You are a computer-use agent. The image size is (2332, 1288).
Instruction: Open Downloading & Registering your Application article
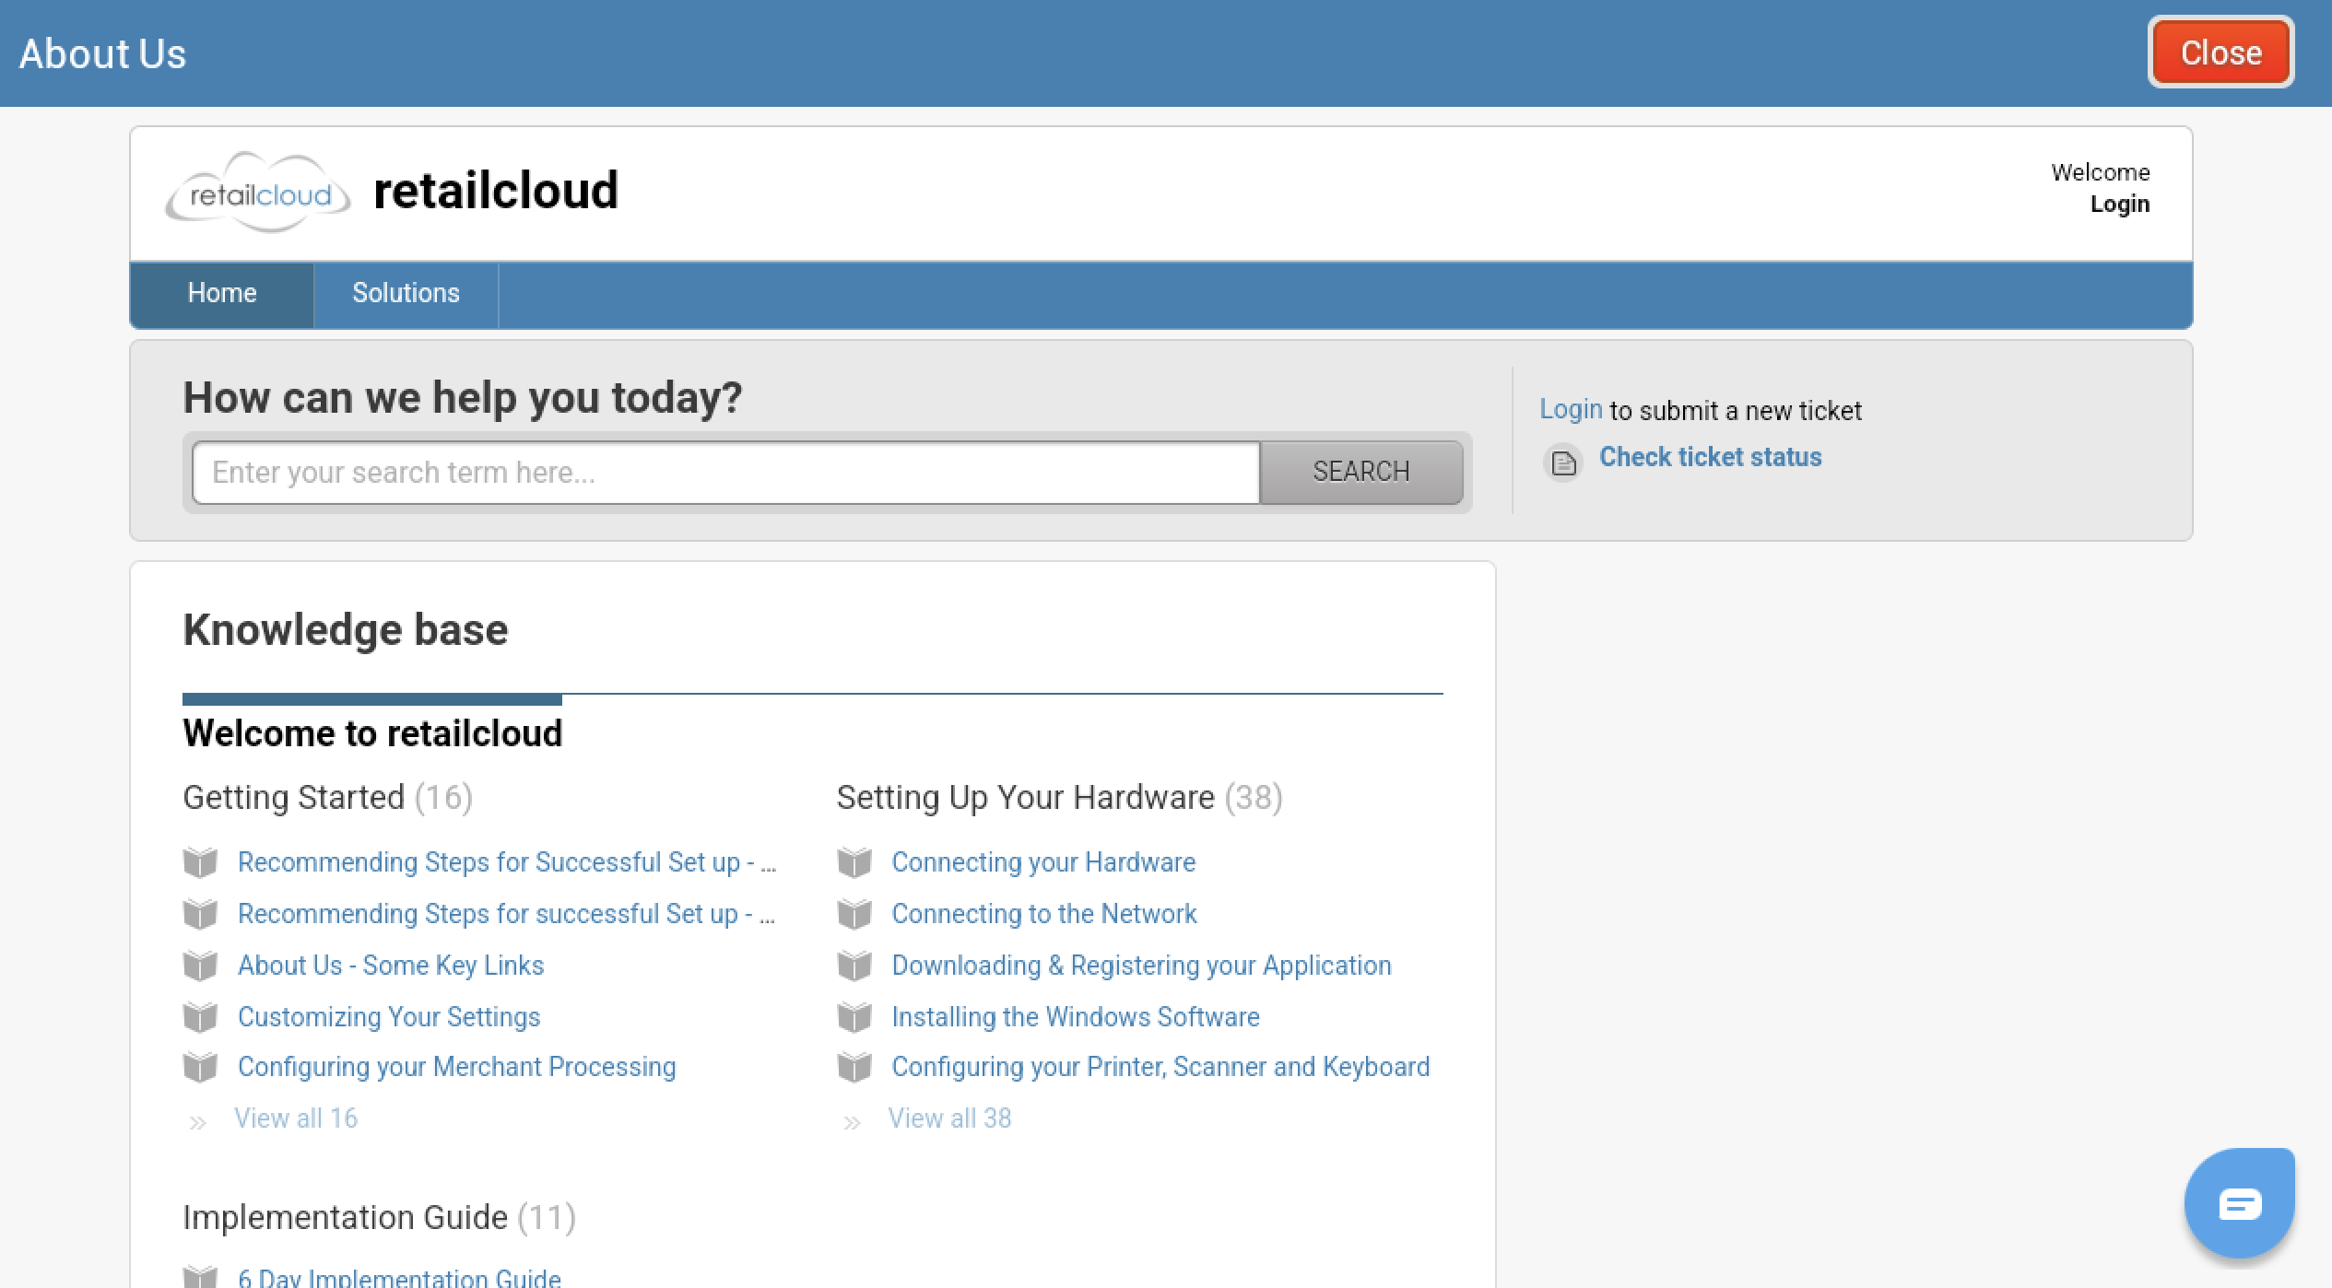[1141, 966]
